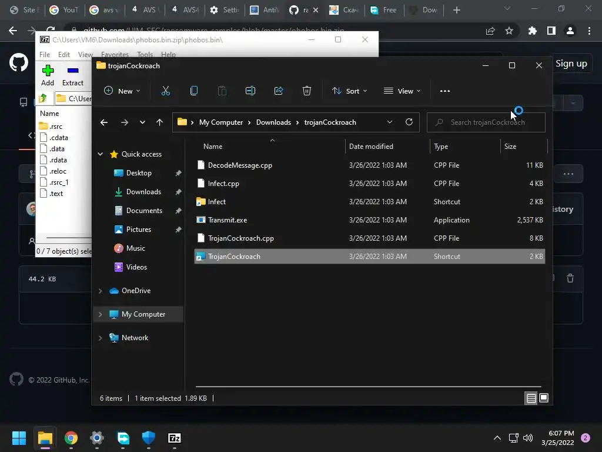Click the GitHub delete file trash icon

click(x=570, y=278)
